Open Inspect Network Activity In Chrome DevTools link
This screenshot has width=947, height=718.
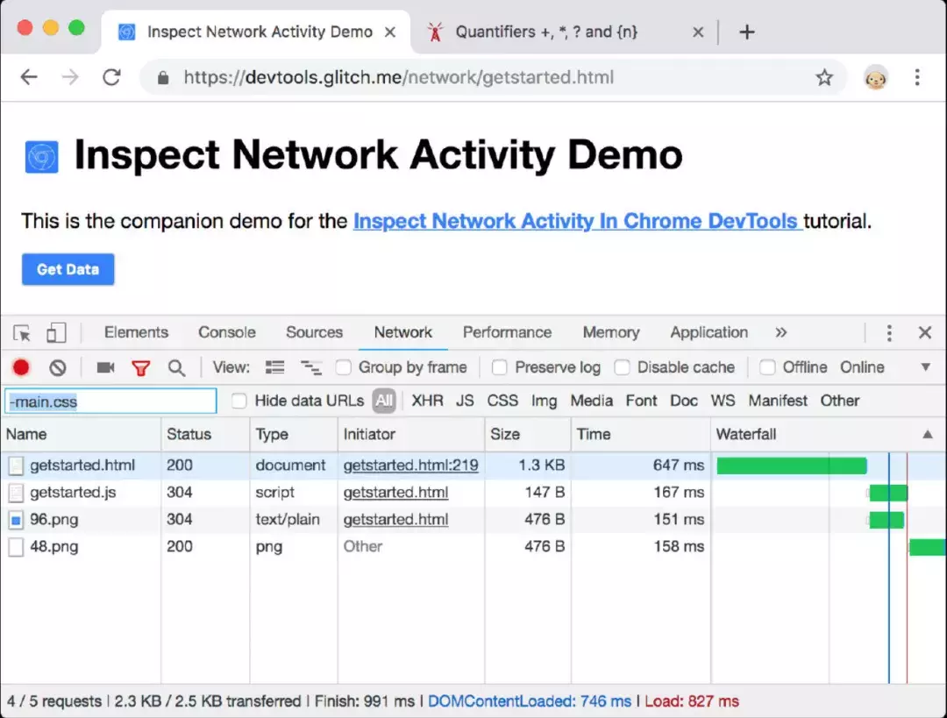tap(578, 221)
